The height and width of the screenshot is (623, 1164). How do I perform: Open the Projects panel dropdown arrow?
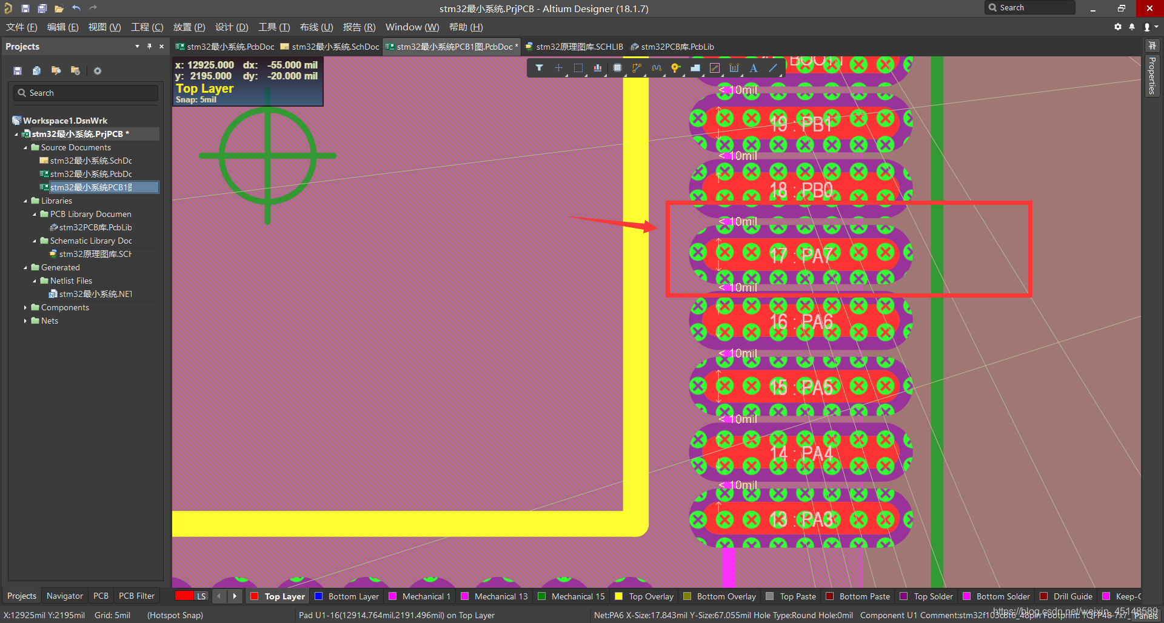tap(137, 47)
